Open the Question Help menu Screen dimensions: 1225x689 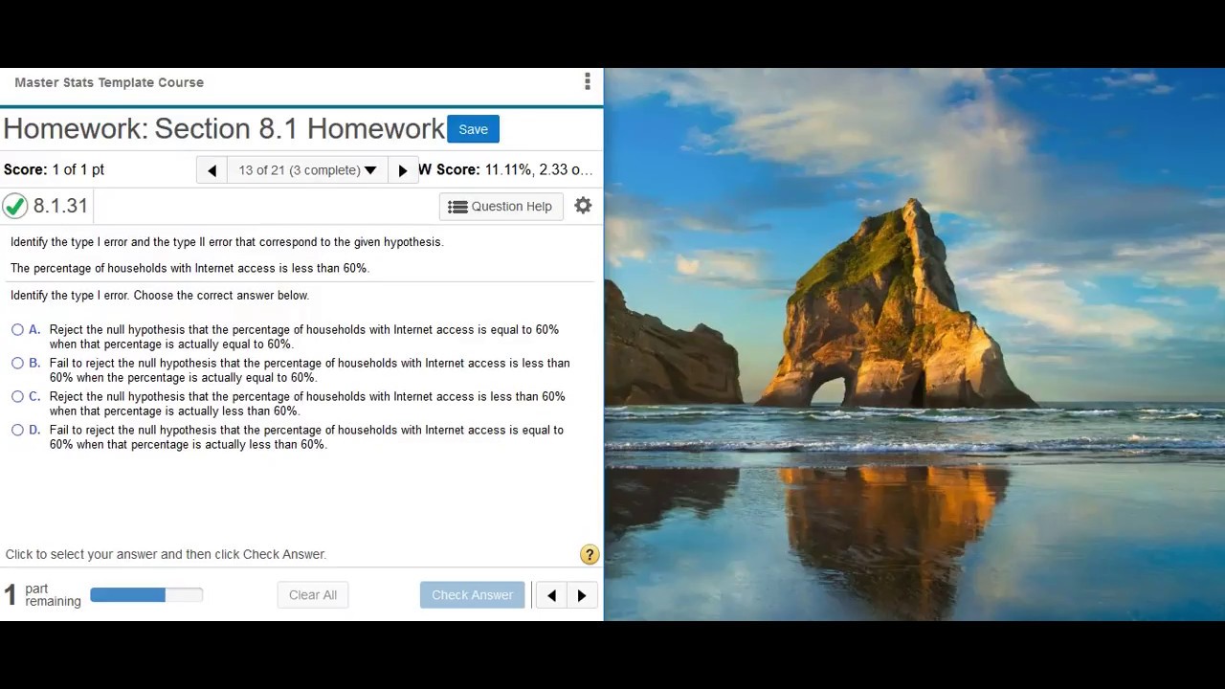(x=501, y=206)
